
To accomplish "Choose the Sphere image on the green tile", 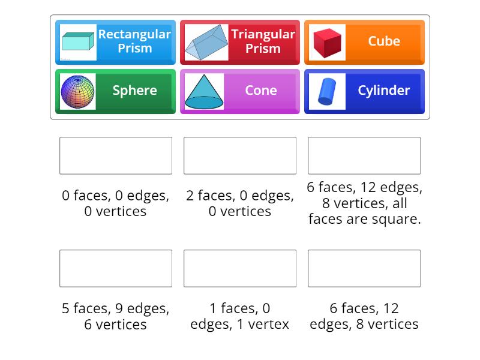I will tap(77, 91).
